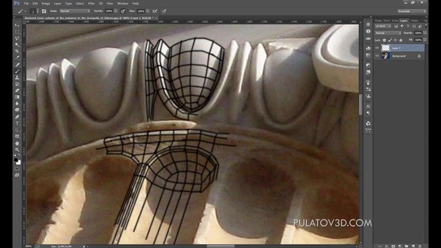Open the Opacity slider arrow in options bar
The image size is (441, 248).
coord(116,11)
